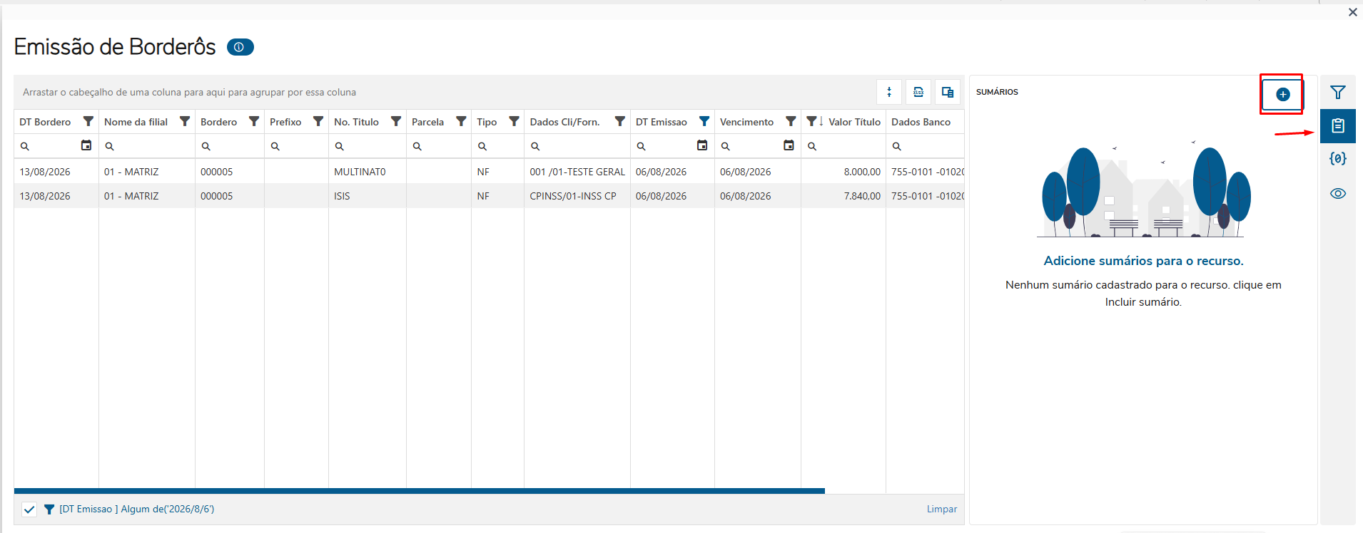Open info icon beside Emissão de Borderôs
This screenshot has height=533, width=1363.
pos(240,47)
